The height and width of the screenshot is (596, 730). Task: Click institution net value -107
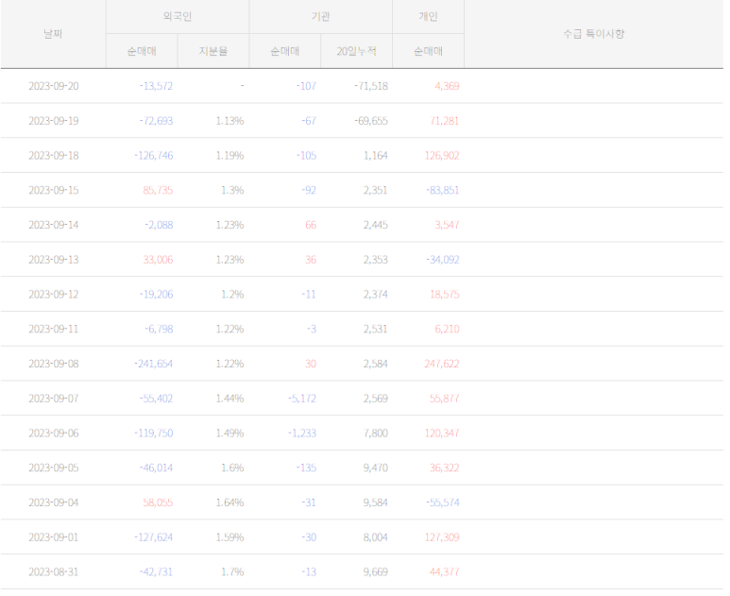pyautogui.click(x=306, y=86)
